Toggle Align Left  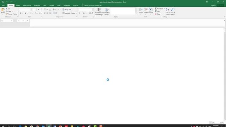[45, 13]
